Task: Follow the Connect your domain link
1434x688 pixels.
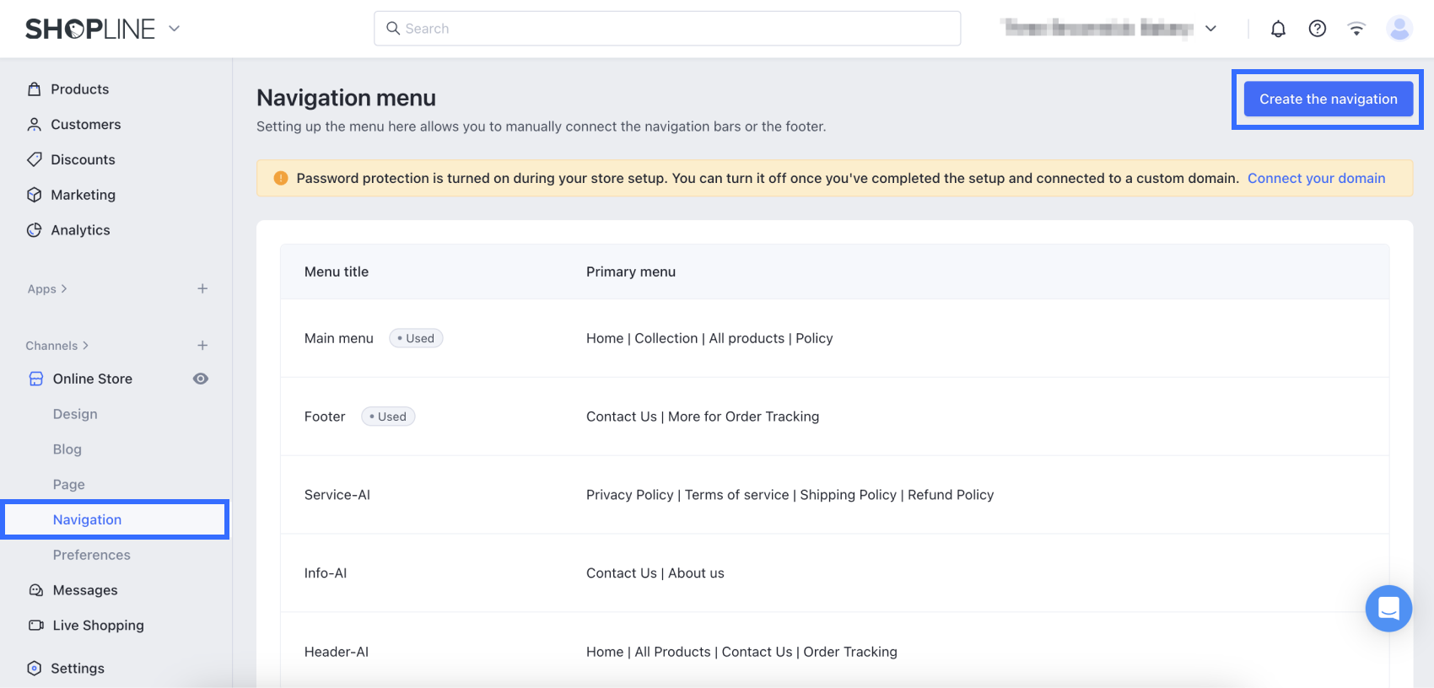Action: coord(1317,179)
